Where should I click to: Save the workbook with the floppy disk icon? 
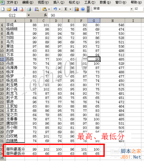(x=15, y=9)
